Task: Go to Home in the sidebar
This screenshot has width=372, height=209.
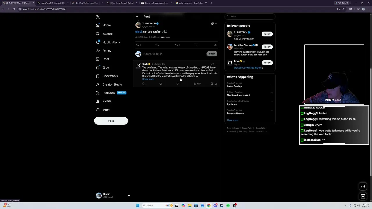Action: (103, 25)
